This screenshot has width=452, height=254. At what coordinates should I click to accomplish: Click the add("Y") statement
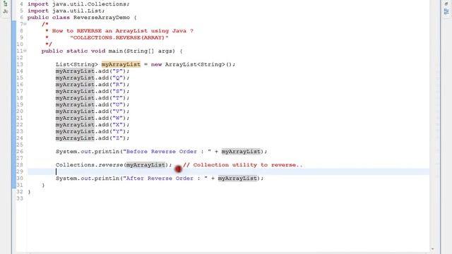93,131
